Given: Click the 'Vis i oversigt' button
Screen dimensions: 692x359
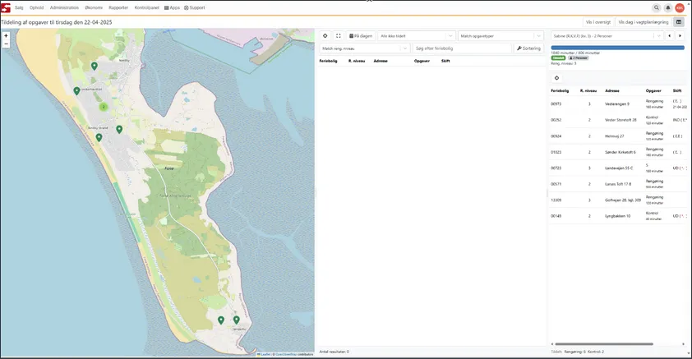Looking at the screenshot, I should tap(597, 22).
